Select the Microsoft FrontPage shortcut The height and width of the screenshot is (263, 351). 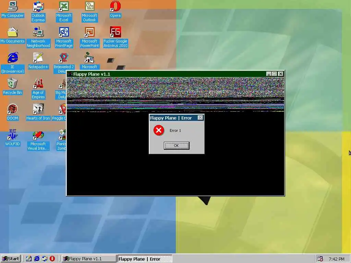[x=64, y=37]
